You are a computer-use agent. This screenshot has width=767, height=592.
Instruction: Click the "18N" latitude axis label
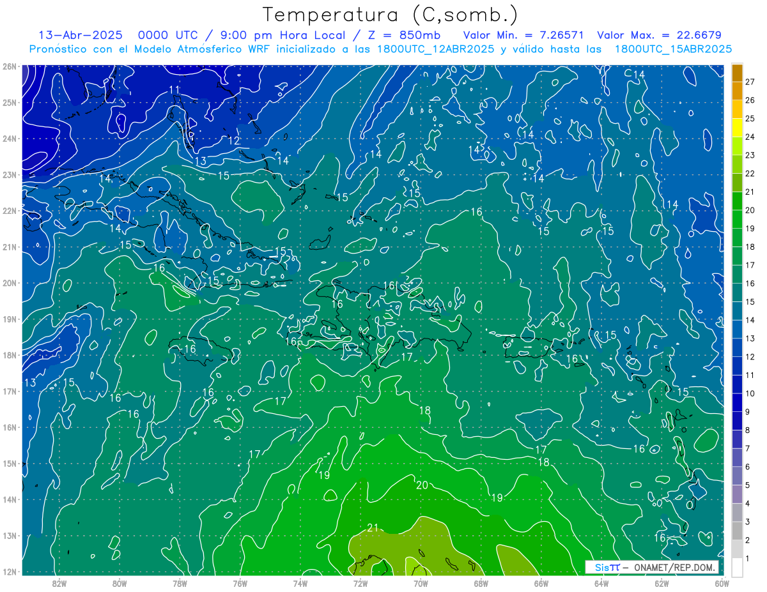(x=10, y=355)
